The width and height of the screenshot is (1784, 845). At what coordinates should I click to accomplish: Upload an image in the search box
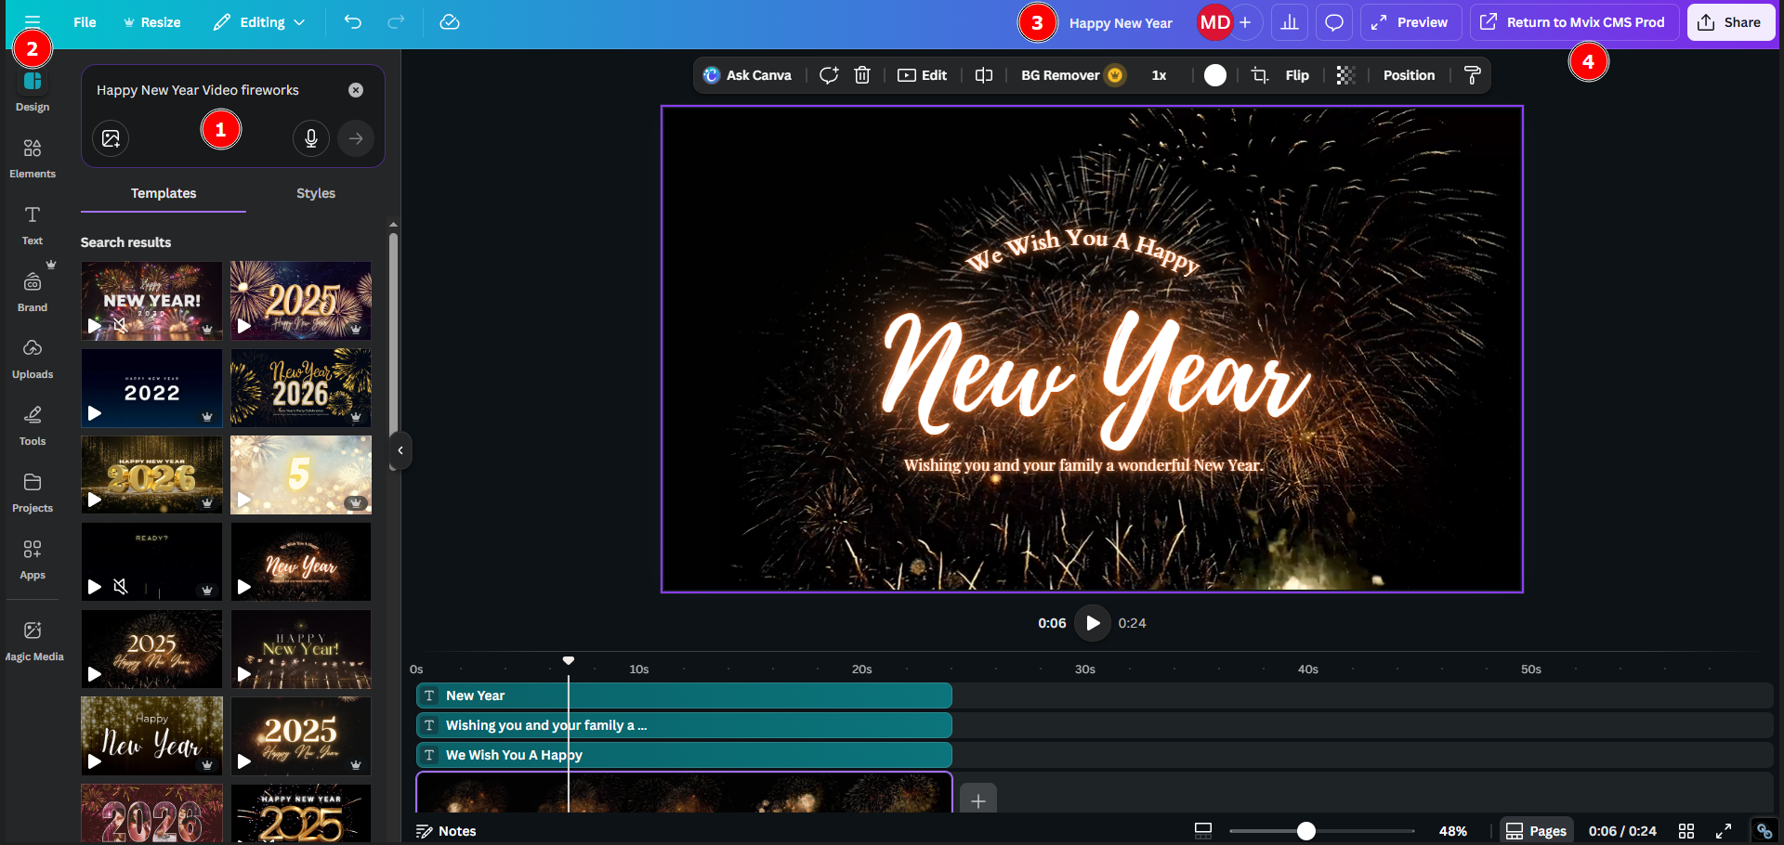point(111,138)
